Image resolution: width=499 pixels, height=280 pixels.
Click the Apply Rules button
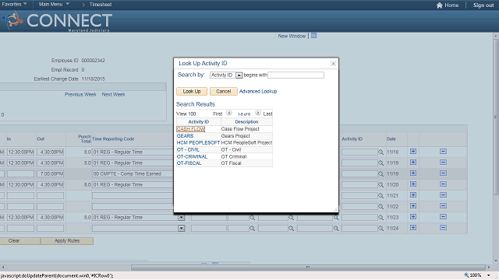[67, 241]
